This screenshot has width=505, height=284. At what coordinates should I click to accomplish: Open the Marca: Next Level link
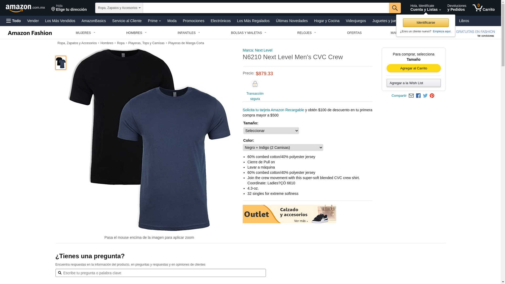tap(257, 50)
